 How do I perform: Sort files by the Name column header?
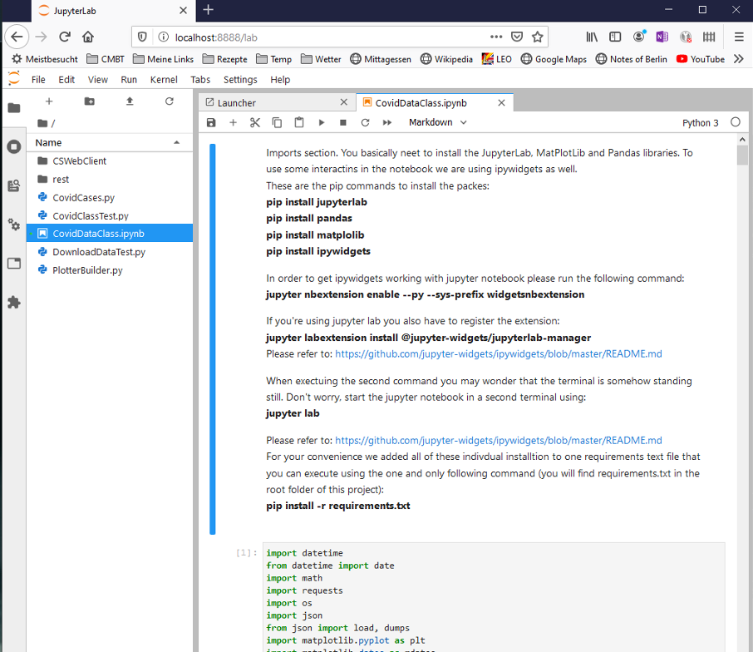pyautogui.click(x=49, y=142)
